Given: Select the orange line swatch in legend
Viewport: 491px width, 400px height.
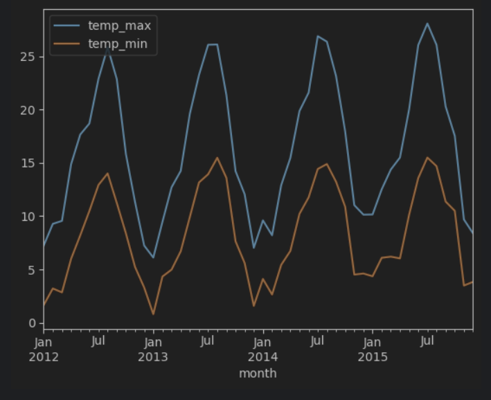Looking at the screenshot, I should tap(68, 45).
